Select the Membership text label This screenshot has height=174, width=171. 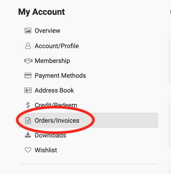coord(52,61)
